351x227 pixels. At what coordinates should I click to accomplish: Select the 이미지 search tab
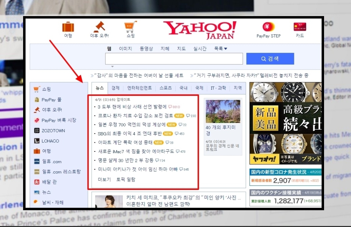(x=125, y=49)
